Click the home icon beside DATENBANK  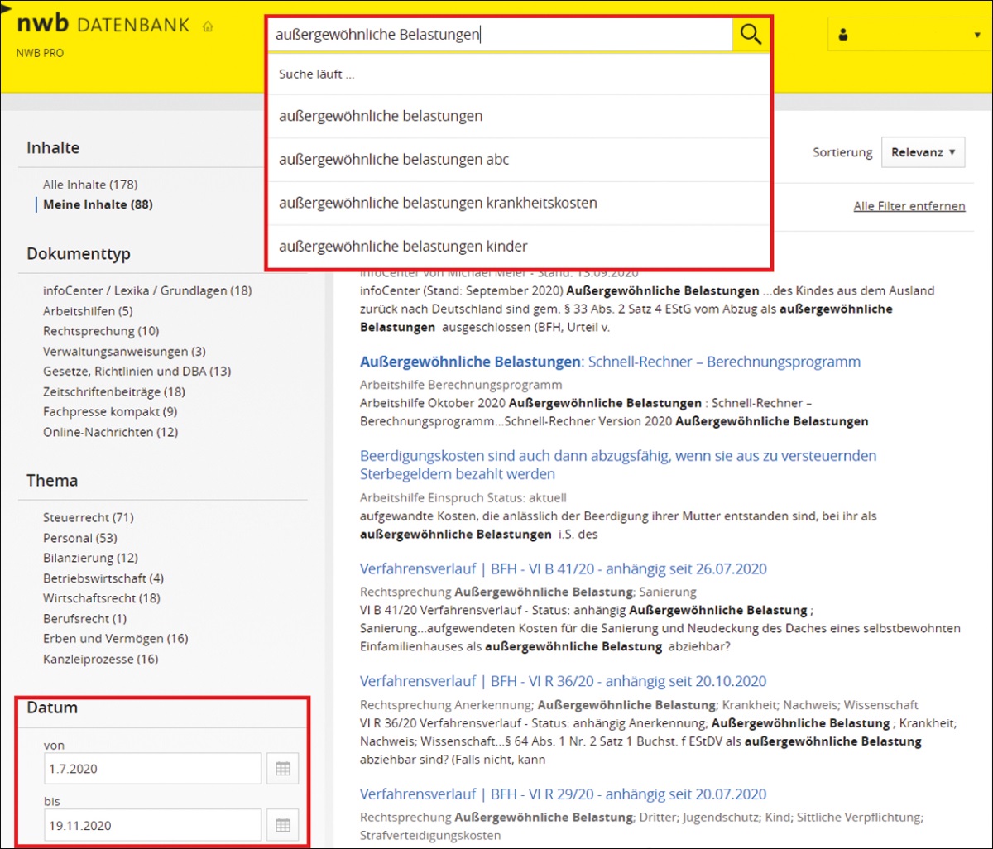[208, 26]
